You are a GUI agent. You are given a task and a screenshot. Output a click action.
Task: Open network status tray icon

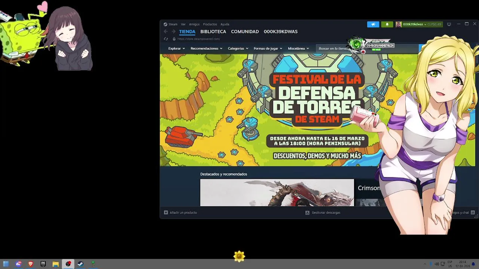(x=443, y=264)
